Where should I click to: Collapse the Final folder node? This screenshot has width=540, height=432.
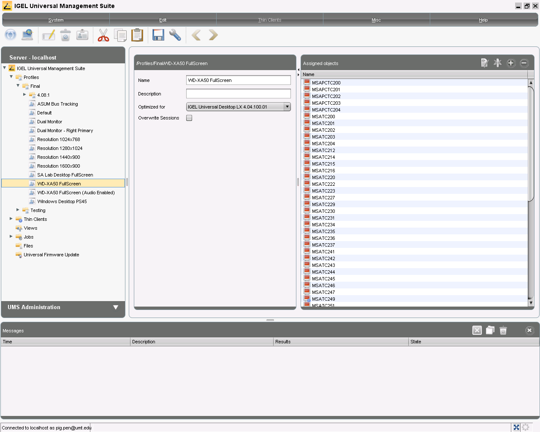coord(18,85)
